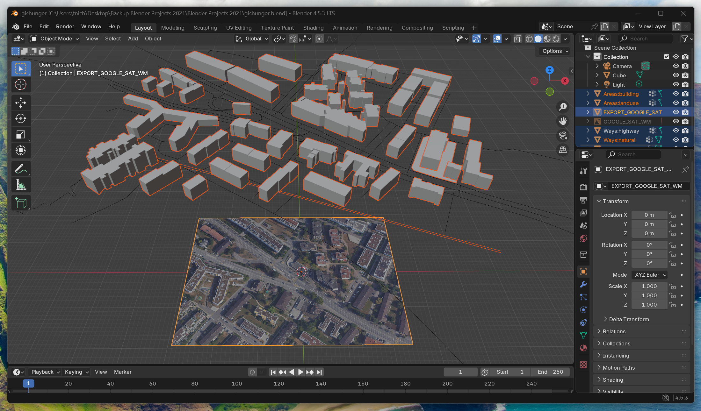
Task: Switch to rendered viewport shading
Action: (556, 39)
